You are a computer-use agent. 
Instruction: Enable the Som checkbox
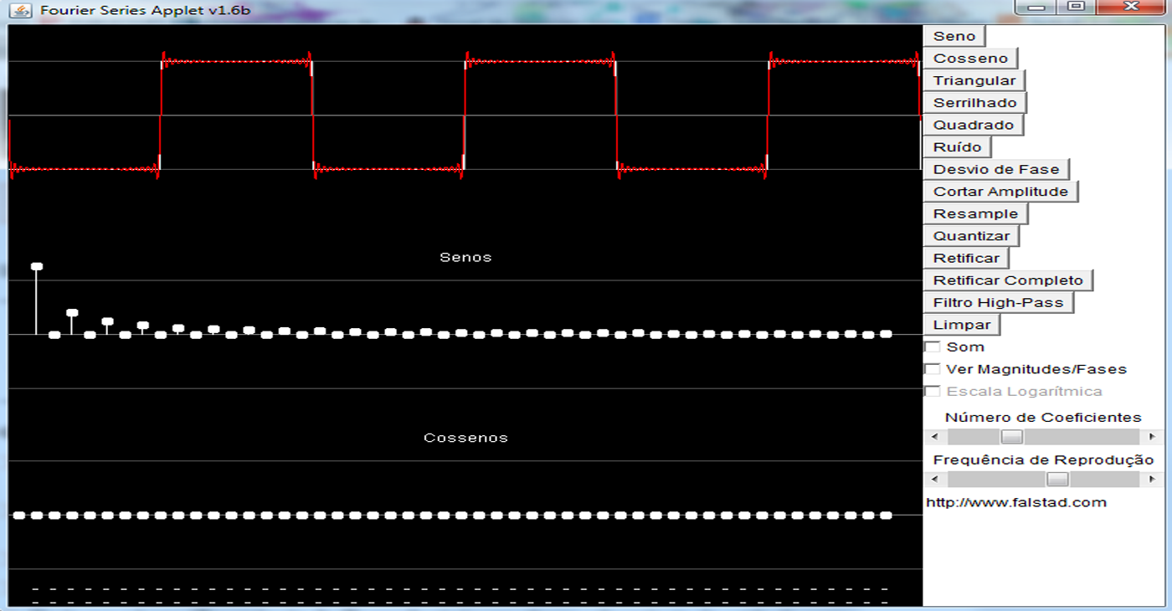[x=932, y=347]
